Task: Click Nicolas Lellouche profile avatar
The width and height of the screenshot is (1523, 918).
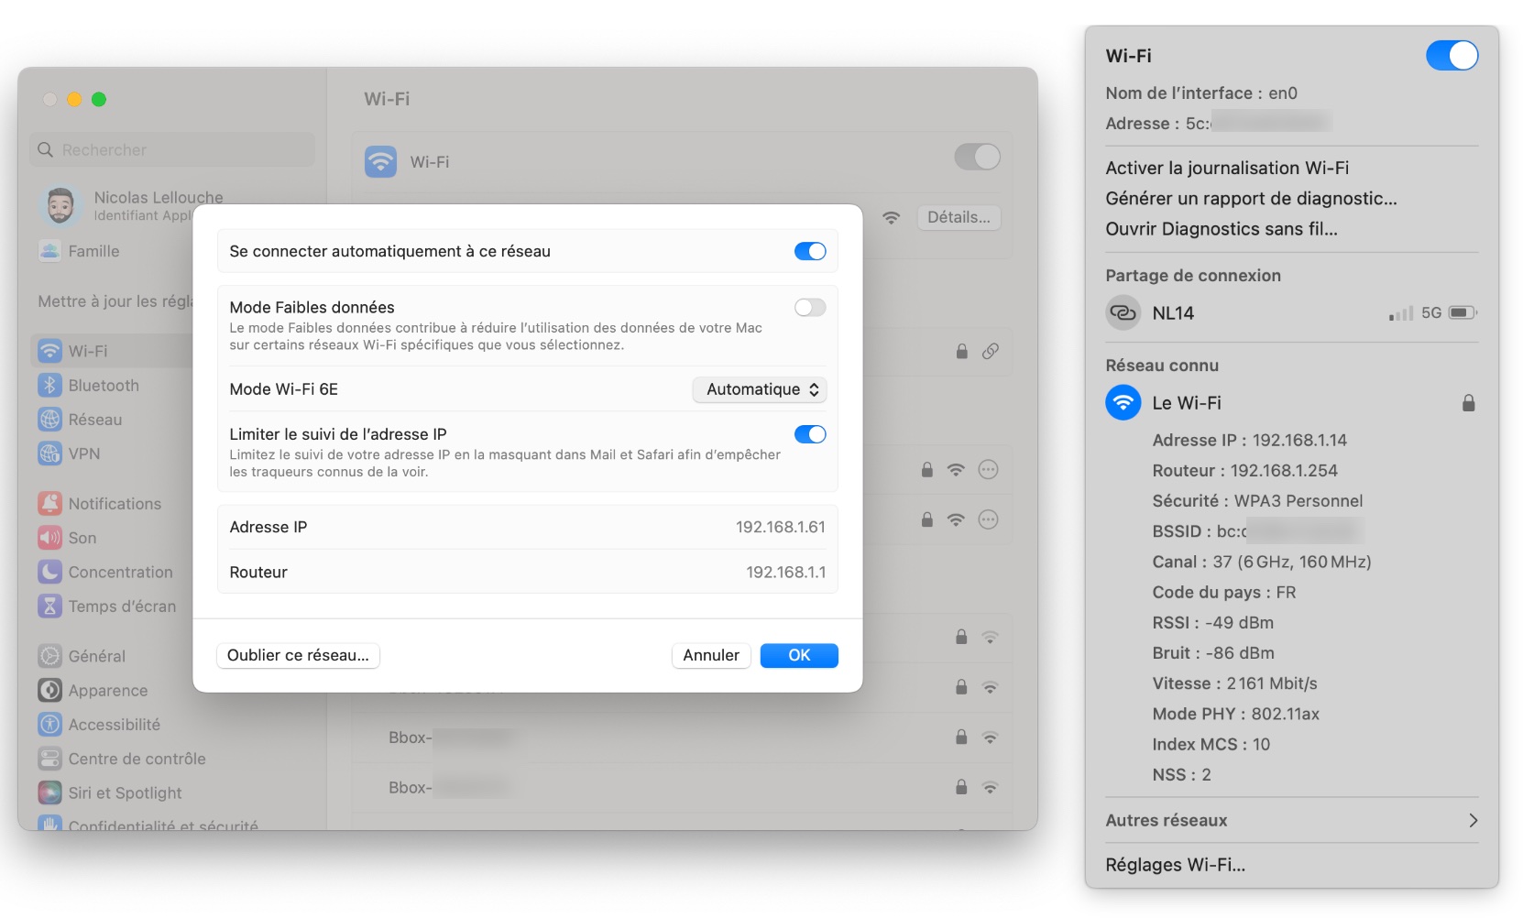Action: click(60, 205)
